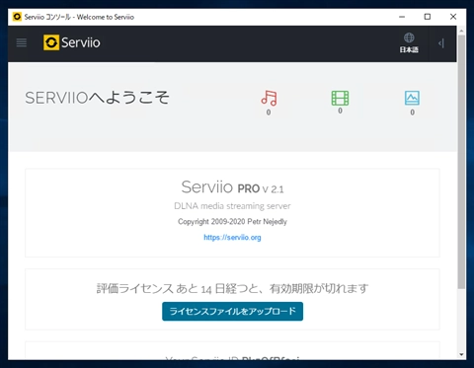Screen dimensions: 474x368
Task: Click ライセンスファイルをアップロード button
Action: coord(232,311)
